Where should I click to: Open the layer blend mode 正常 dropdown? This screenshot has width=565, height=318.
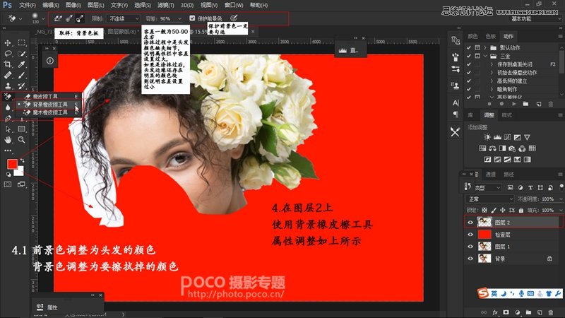pyautogui.click(x=490, y=199)
